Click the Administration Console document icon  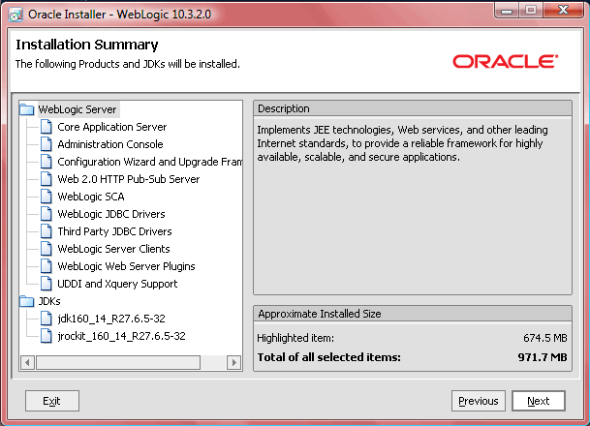(x=47, y=144)
